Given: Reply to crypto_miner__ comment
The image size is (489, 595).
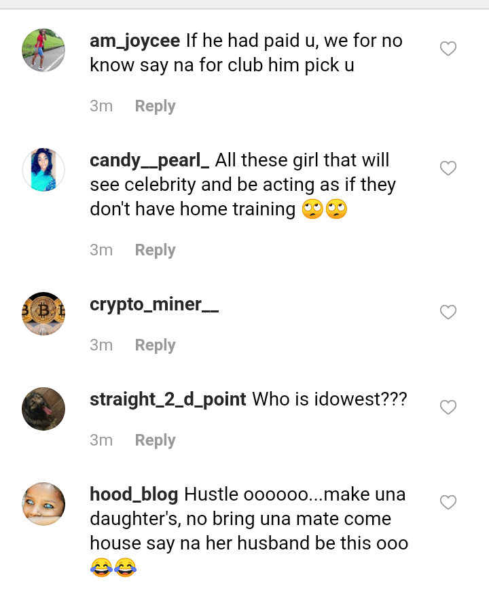Looking at the screenshot, I should coord(155,345).
